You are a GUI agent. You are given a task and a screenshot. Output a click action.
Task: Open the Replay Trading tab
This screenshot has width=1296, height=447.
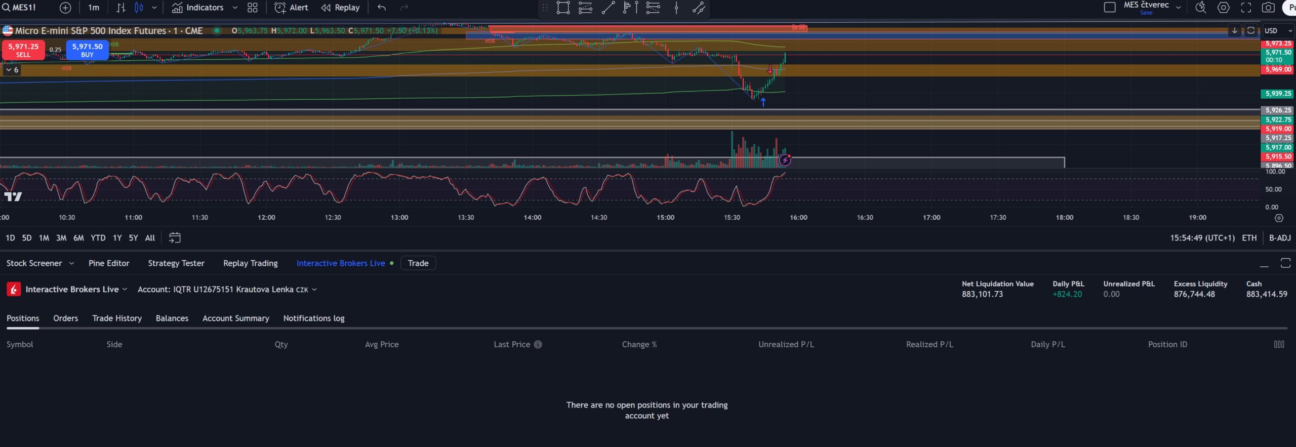click(251, 263)
